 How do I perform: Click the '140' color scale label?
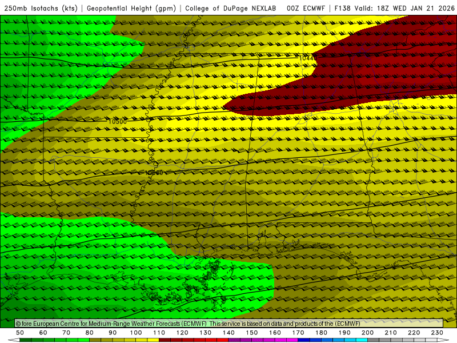click(x=228, y=333)
